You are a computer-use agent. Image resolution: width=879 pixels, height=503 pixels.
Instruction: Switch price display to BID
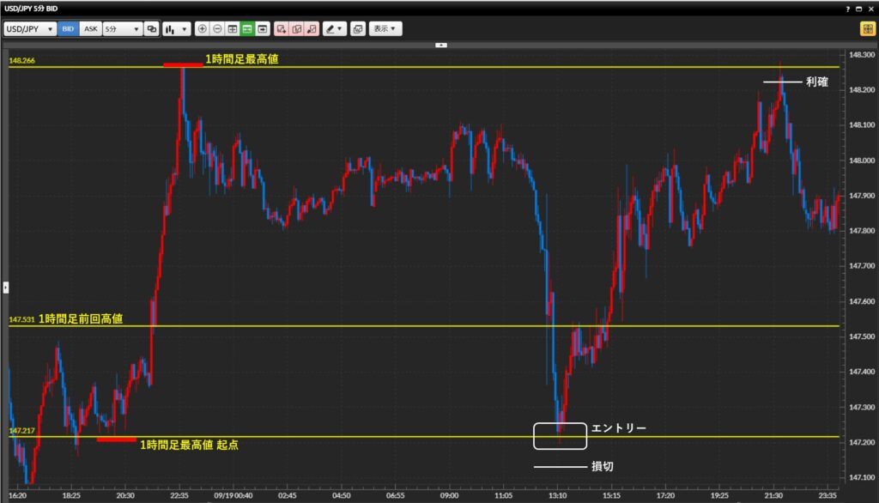[69, 28]
